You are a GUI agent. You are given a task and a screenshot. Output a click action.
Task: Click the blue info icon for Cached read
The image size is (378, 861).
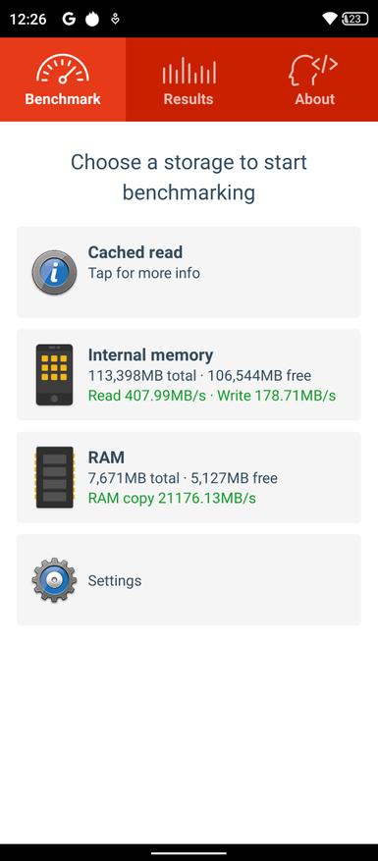(x=54, y=272)
